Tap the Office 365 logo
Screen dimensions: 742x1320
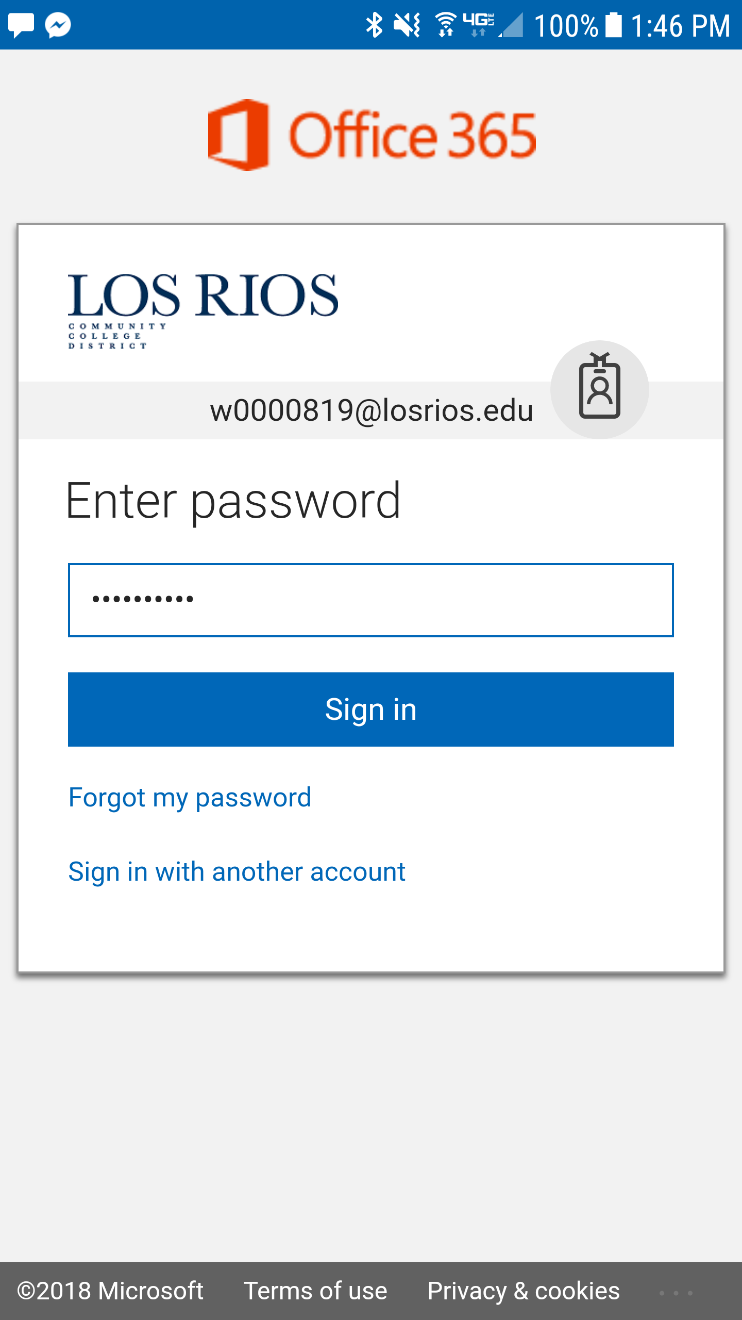pos(372,135)
